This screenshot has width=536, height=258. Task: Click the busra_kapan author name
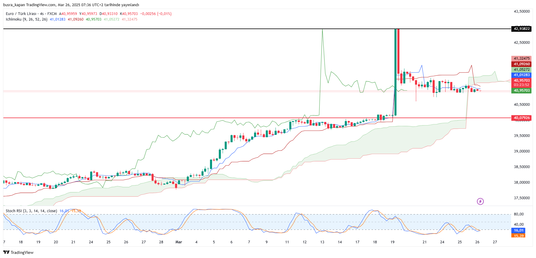point(14,5)
